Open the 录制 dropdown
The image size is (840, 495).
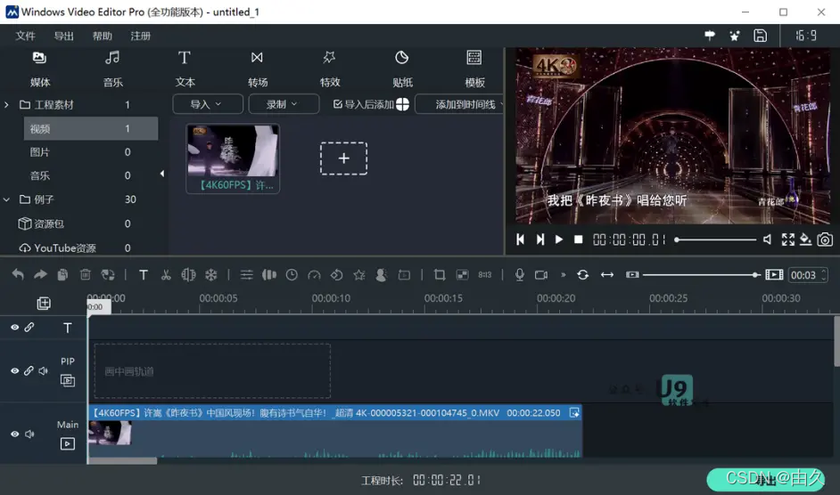[284, 104]
